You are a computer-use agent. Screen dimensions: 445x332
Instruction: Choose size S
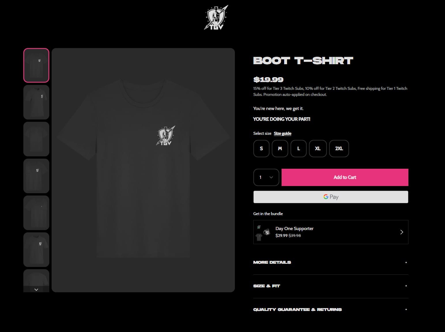point(261,149)
